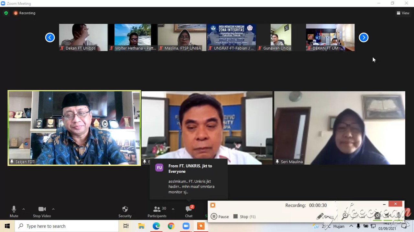The width and height of the screenshot is (414, 232).
Task: Expand the arrow next to Participants
Action: tap(173, 209)
